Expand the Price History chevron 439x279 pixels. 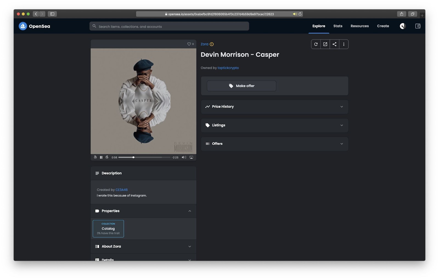pyautogui.click(x=342, y=107)
